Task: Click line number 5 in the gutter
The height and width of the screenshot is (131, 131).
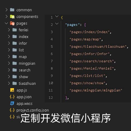Action: (x=52, y=47)
